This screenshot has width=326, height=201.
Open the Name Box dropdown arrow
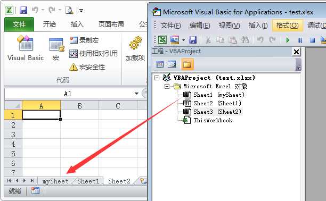pyautogui.click(x=136, y=94)
